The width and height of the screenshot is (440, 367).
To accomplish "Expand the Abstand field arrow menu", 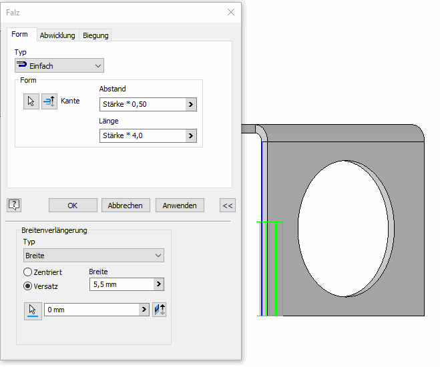I will pos(190,104).
